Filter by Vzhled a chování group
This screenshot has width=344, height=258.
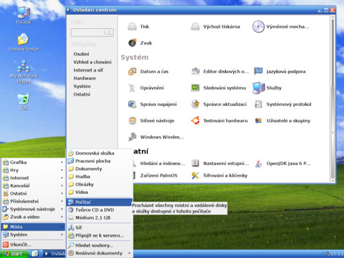point(92,62)
